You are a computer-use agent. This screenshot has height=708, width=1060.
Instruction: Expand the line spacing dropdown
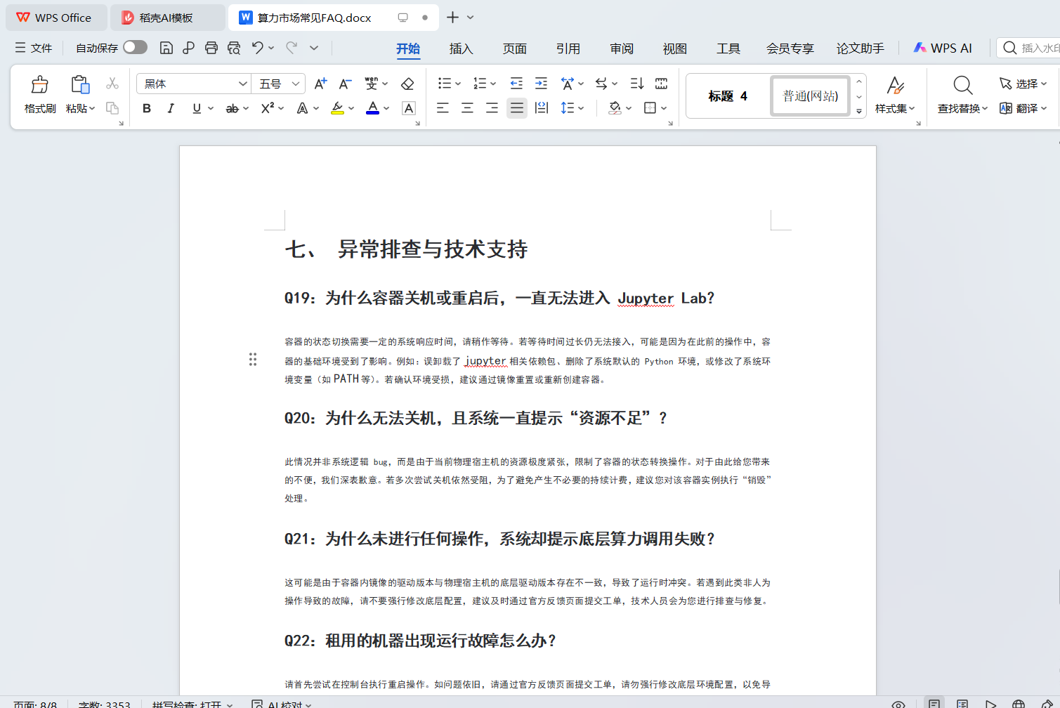(x=581, y=108)
